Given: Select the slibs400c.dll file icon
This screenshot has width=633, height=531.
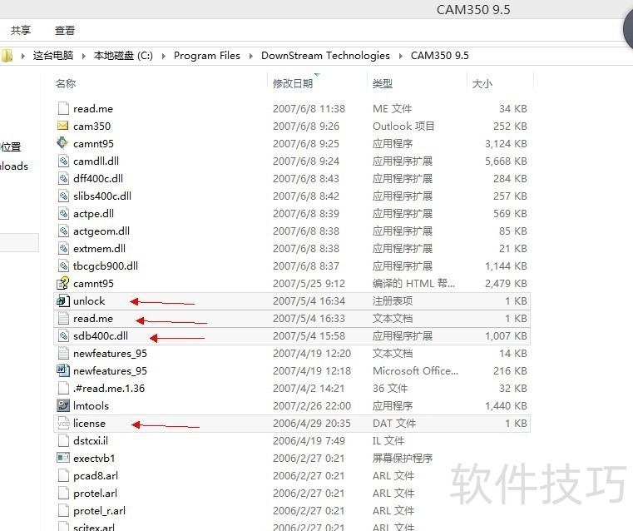Looking at the screenshot, I should (63, 196).
